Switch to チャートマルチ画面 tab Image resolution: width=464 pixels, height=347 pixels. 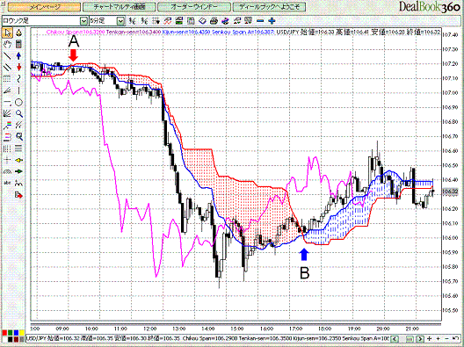click(120, 7)
